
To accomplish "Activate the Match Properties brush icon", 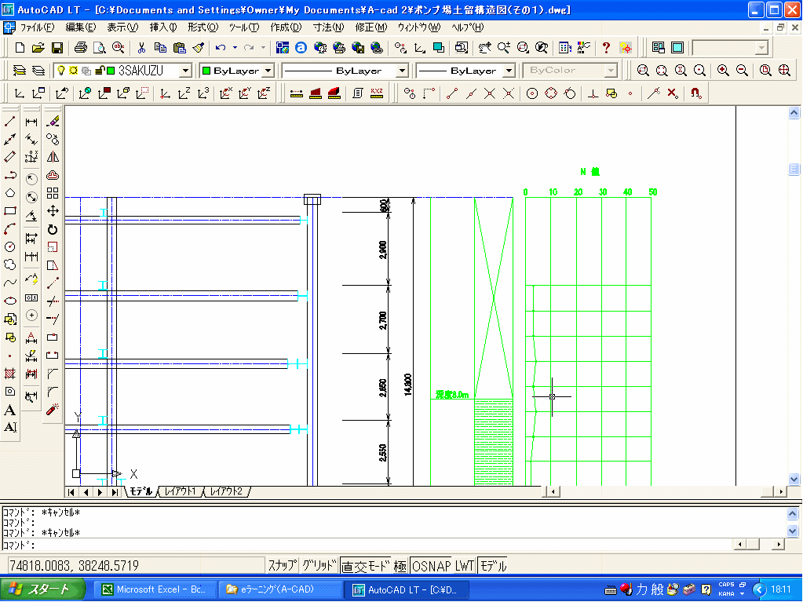I will pos(199,48).
